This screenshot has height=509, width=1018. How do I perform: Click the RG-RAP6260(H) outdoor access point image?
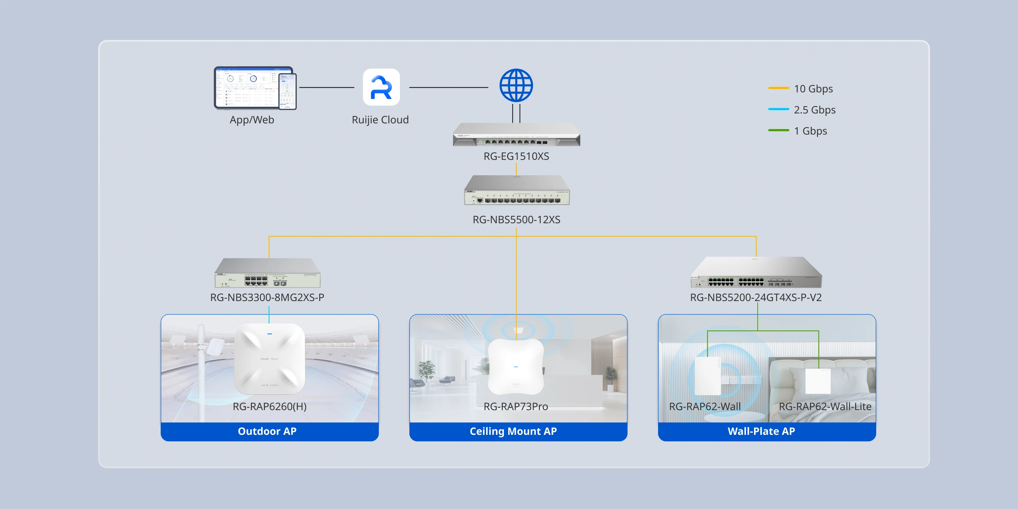(x=269, y=359)
